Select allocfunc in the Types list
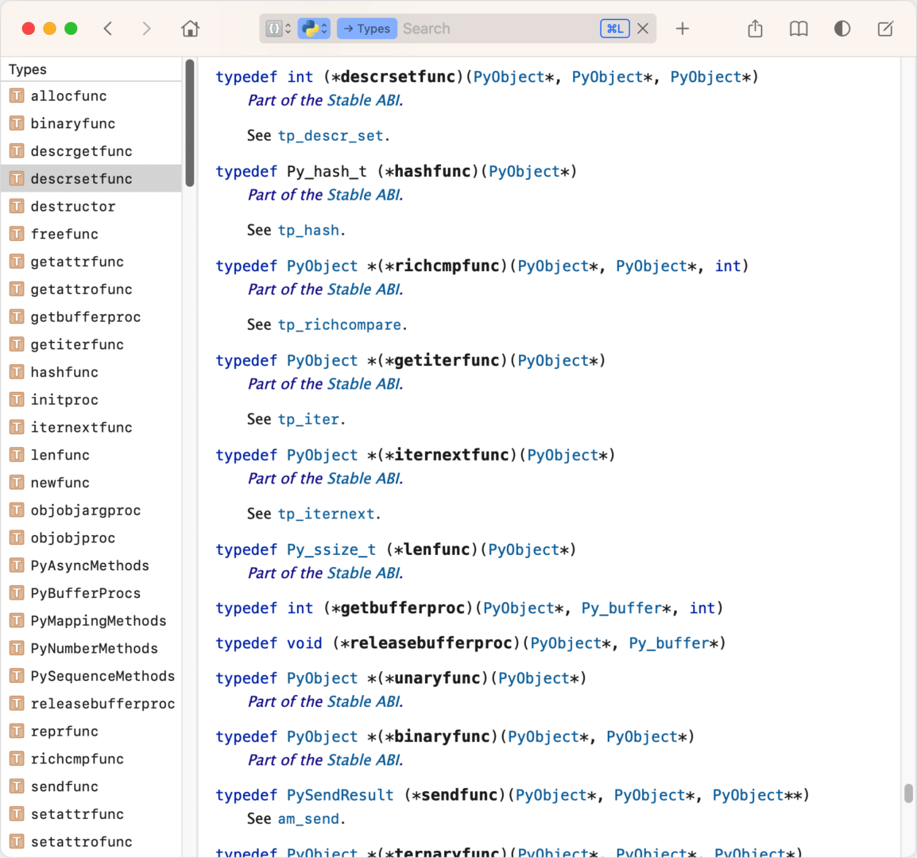The image size is (917, 858). [91, 96]
